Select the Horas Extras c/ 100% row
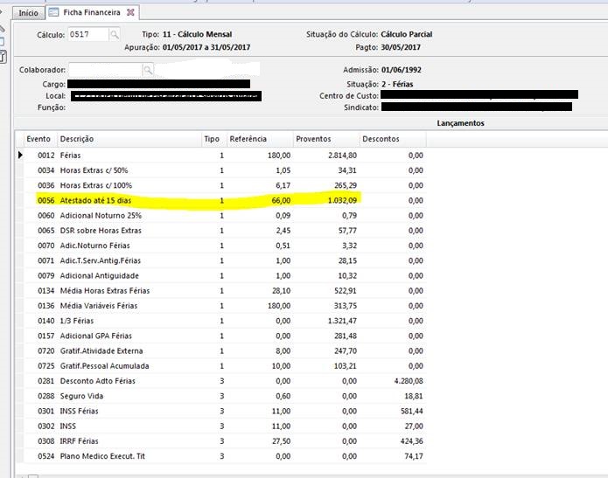This screenshot has width=608, height=478. coord(96,185)
